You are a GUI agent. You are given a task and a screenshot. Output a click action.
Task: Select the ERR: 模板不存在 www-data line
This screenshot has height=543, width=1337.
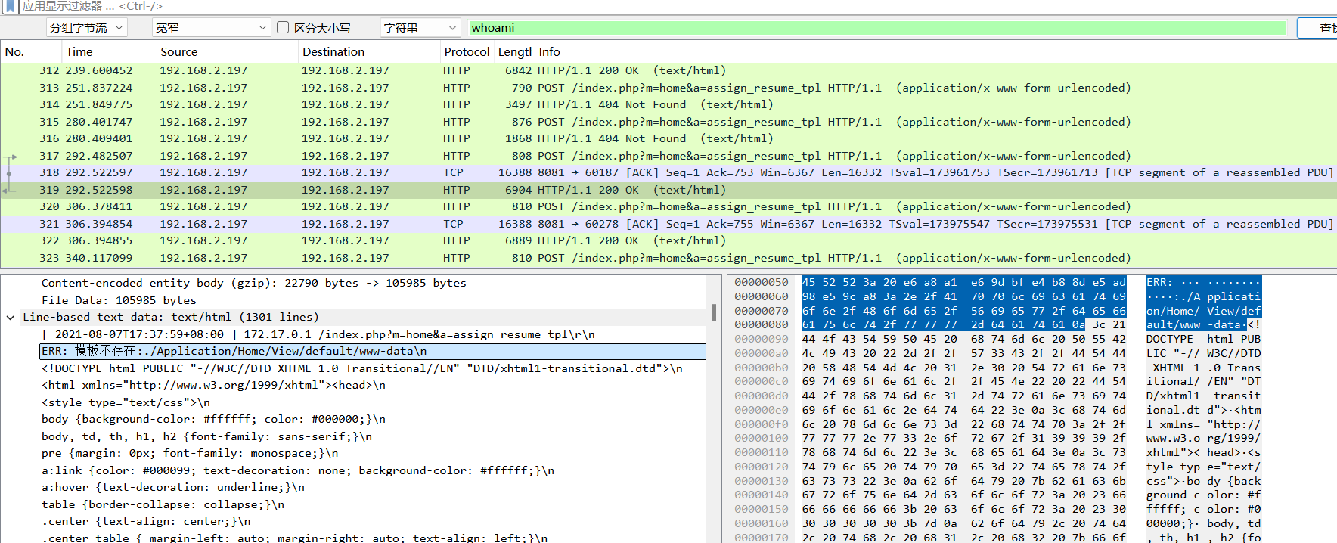372,352
